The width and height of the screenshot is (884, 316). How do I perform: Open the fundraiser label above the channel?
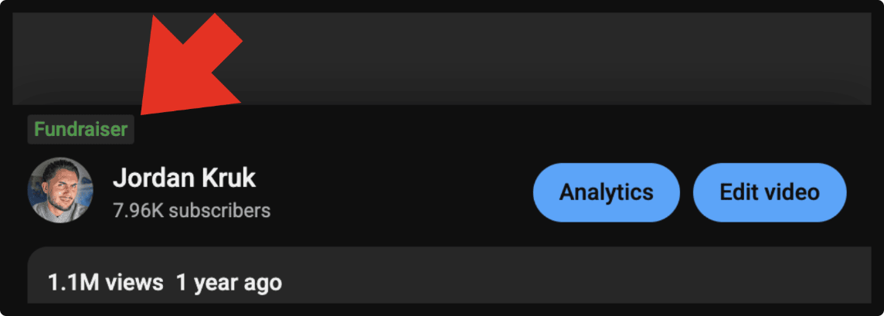[x=80, y=130]
